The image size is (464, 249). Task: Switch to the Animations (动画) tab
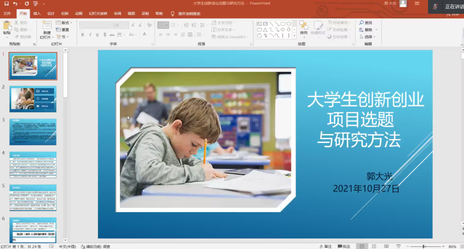coord(79,14)
